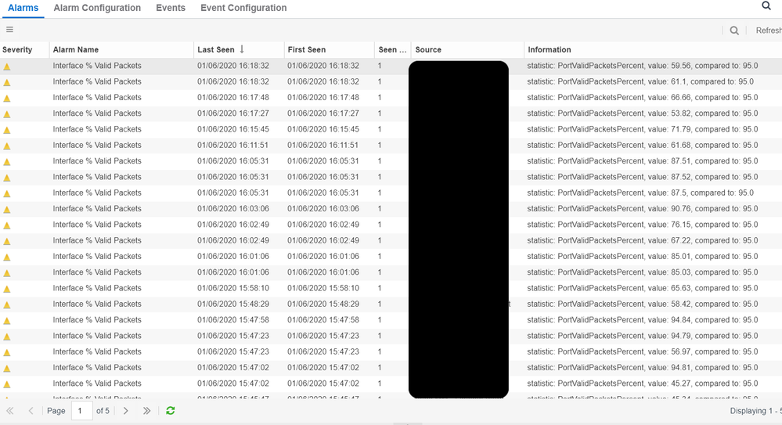Screen dimensions: 782x425
Task: Go to previous page arrow
Action: [x=31, y=411]
